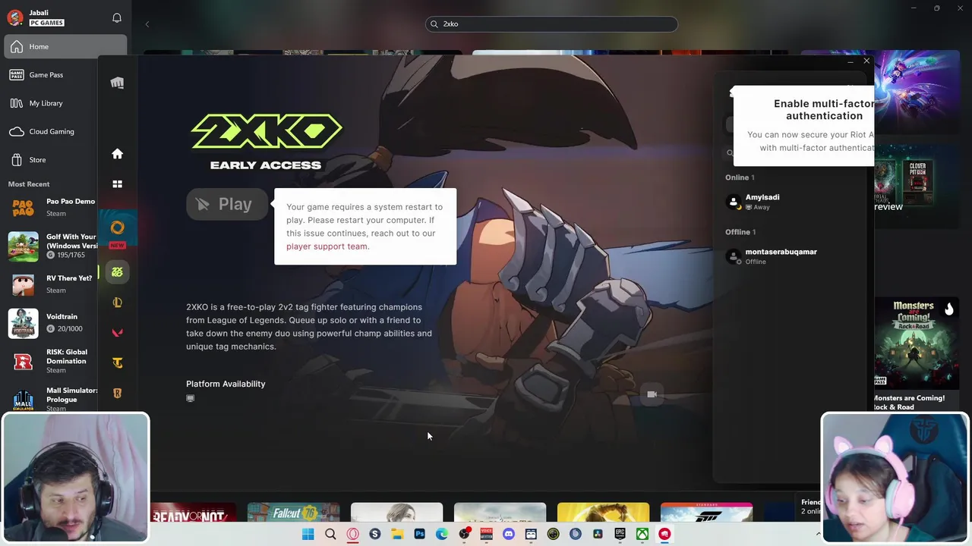Click the video camera icon on artwork

tap(652, 394)
